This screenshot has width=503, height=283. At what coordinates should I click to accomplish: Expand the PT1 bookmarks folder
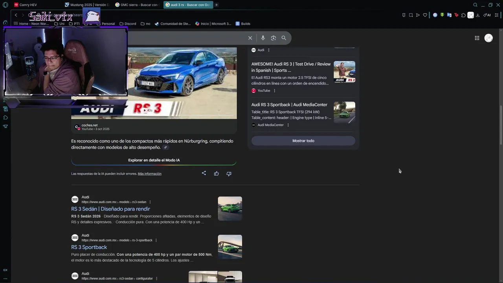pos(74,24)
